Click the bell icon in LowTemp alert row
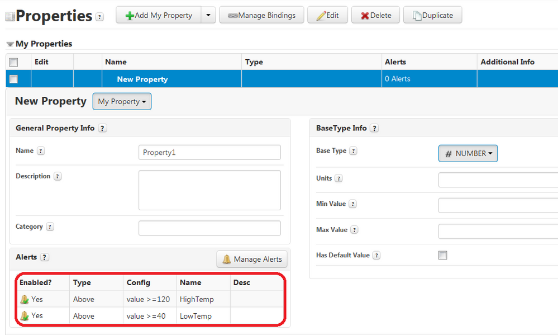The height and width of the screenshot is (335, 558). tap(24, 316)
